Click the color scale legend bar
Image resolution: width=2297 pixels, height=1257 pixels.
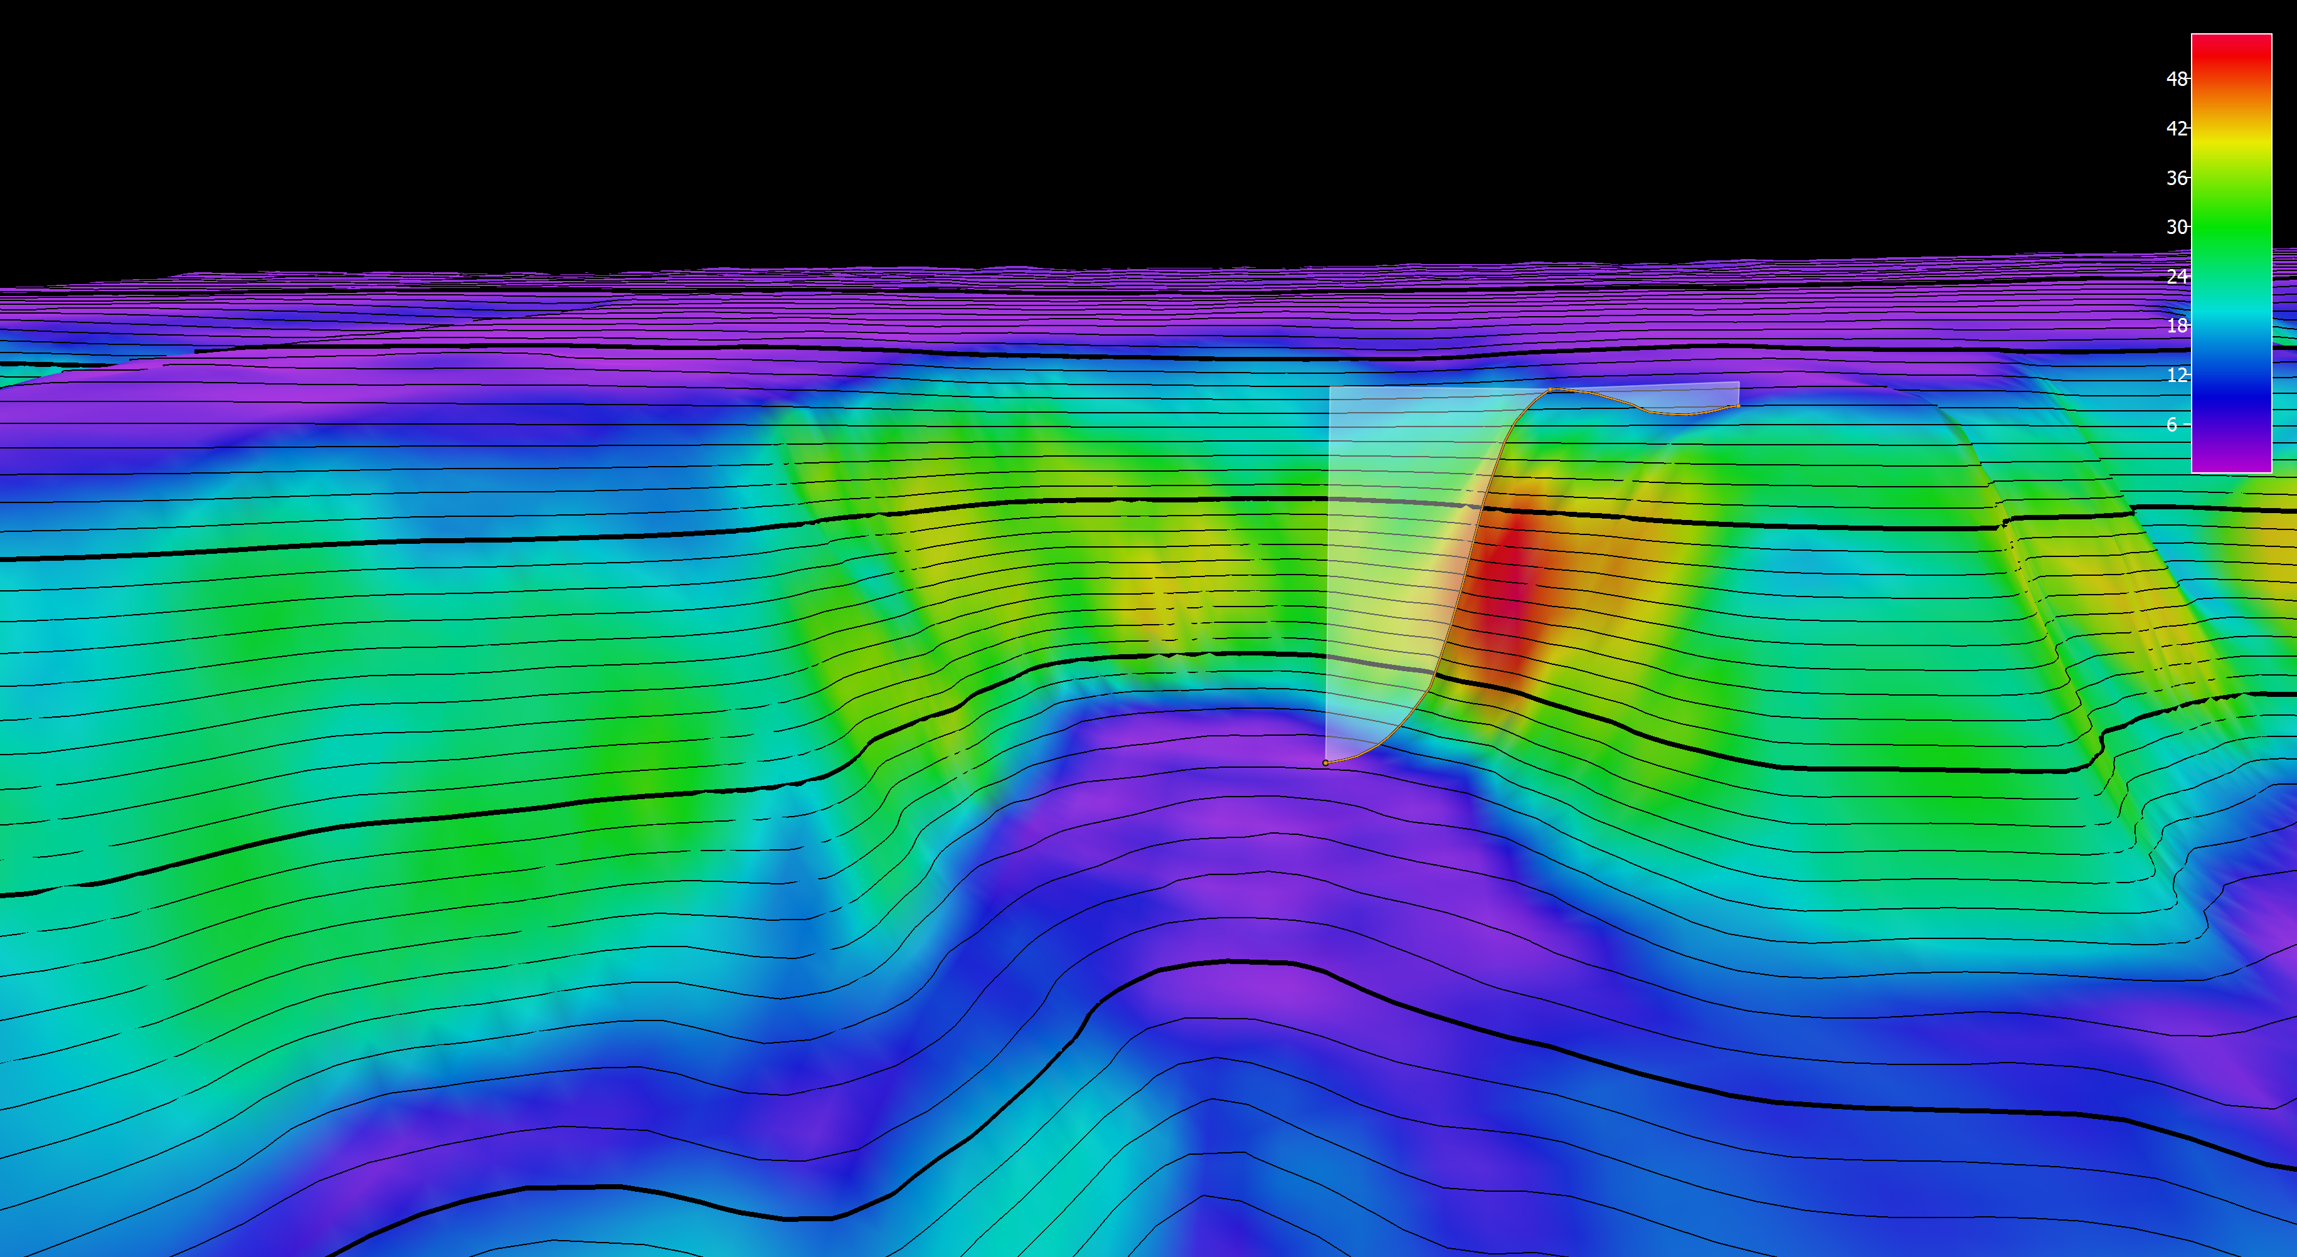(2231, 253)
